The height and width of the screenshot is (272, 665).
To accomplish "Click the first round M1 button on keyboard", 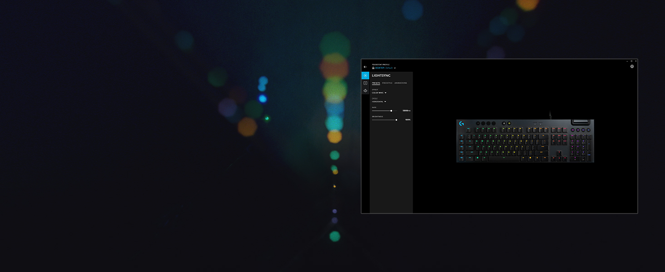I will click(478, 123).
